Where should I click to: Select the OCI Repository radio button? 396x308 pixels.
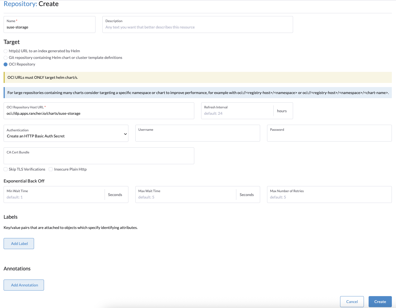(x=6, y=64)
